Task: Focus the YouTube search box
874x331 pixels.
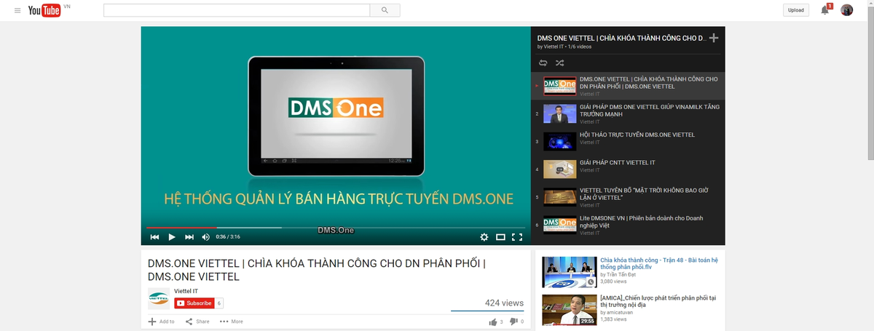Action: tap(237, 10)
